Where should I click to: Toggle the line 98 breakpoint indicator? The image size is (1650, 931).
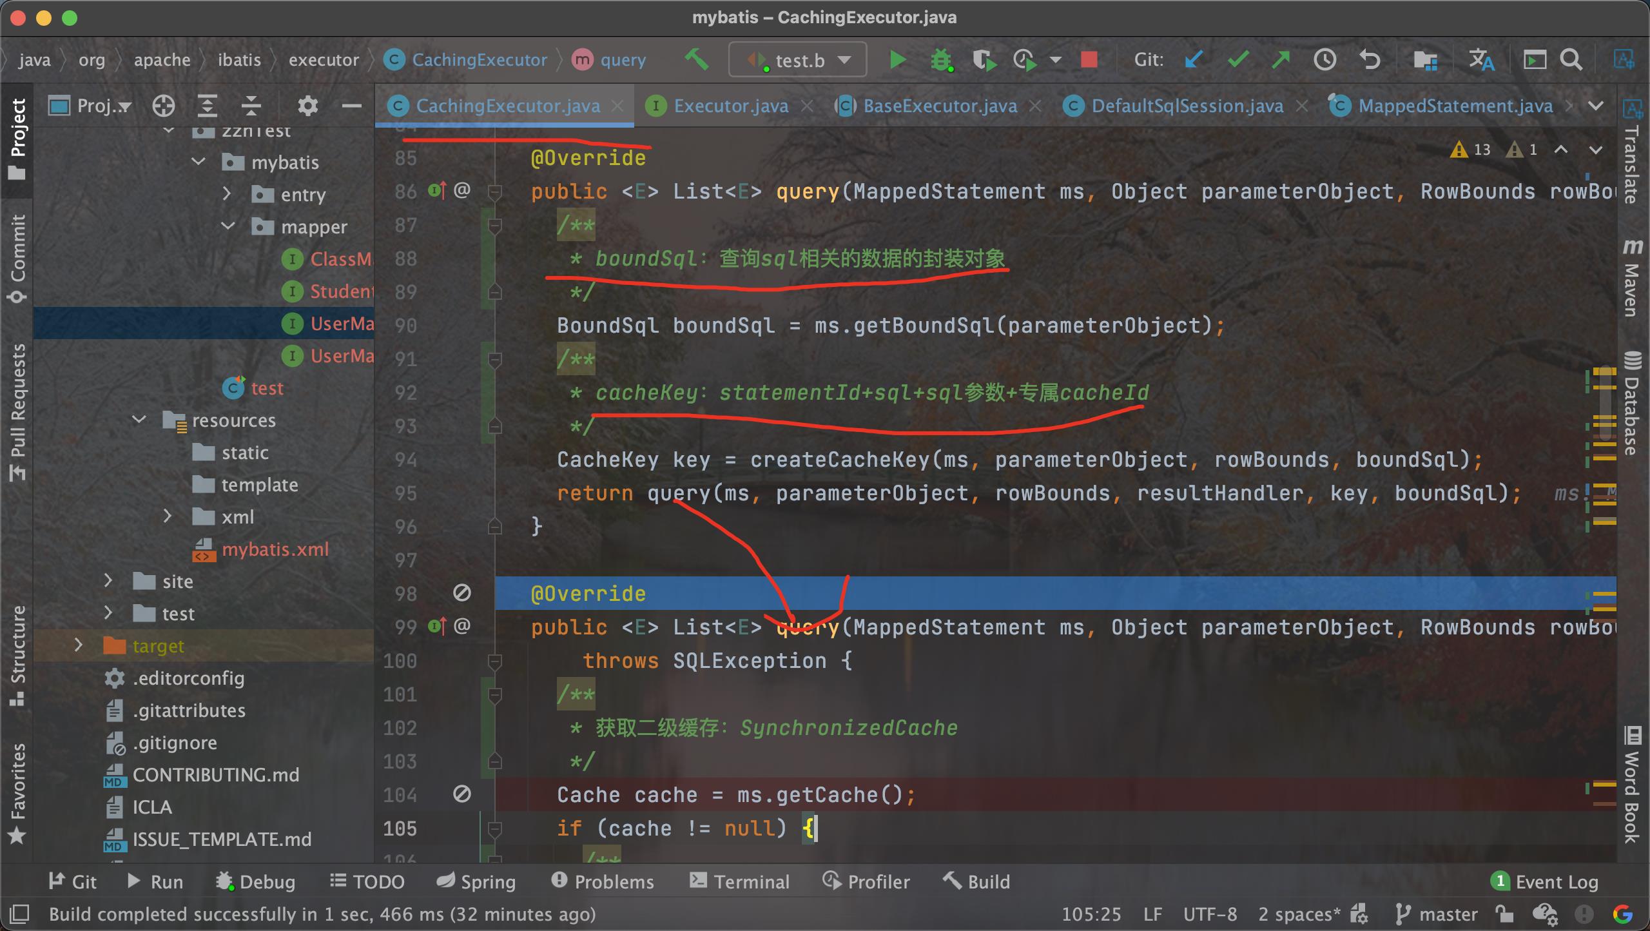(461, 592)
